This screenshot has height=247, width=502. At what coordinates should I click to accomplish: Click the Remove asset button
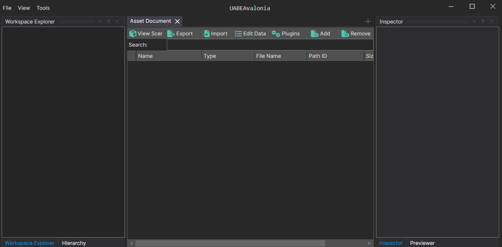pos(356,34)
